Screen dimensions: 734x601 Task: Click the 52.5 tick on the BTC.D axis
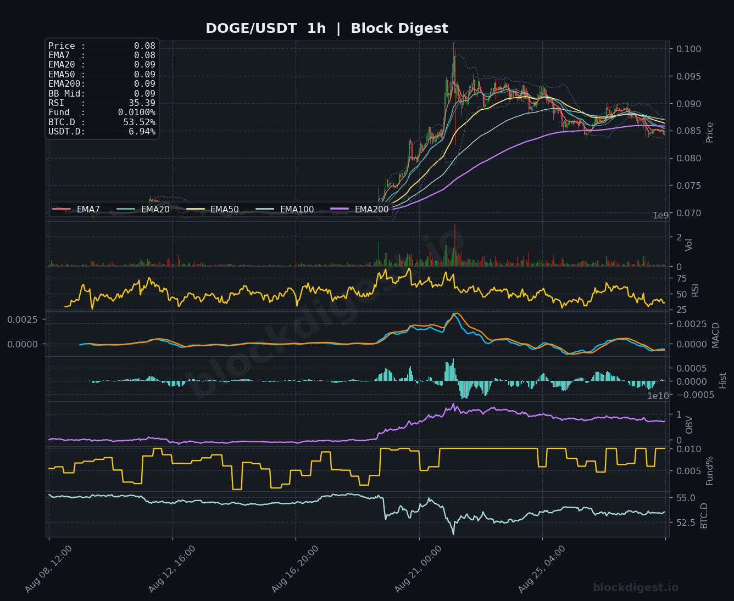tap(686, 523)
